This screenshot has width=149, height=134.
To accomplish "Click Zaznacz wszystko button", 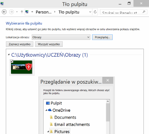I will coord(19,44).
